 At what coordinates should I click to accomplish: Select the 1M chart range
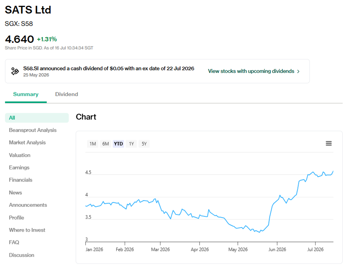(x=92, y=144)
